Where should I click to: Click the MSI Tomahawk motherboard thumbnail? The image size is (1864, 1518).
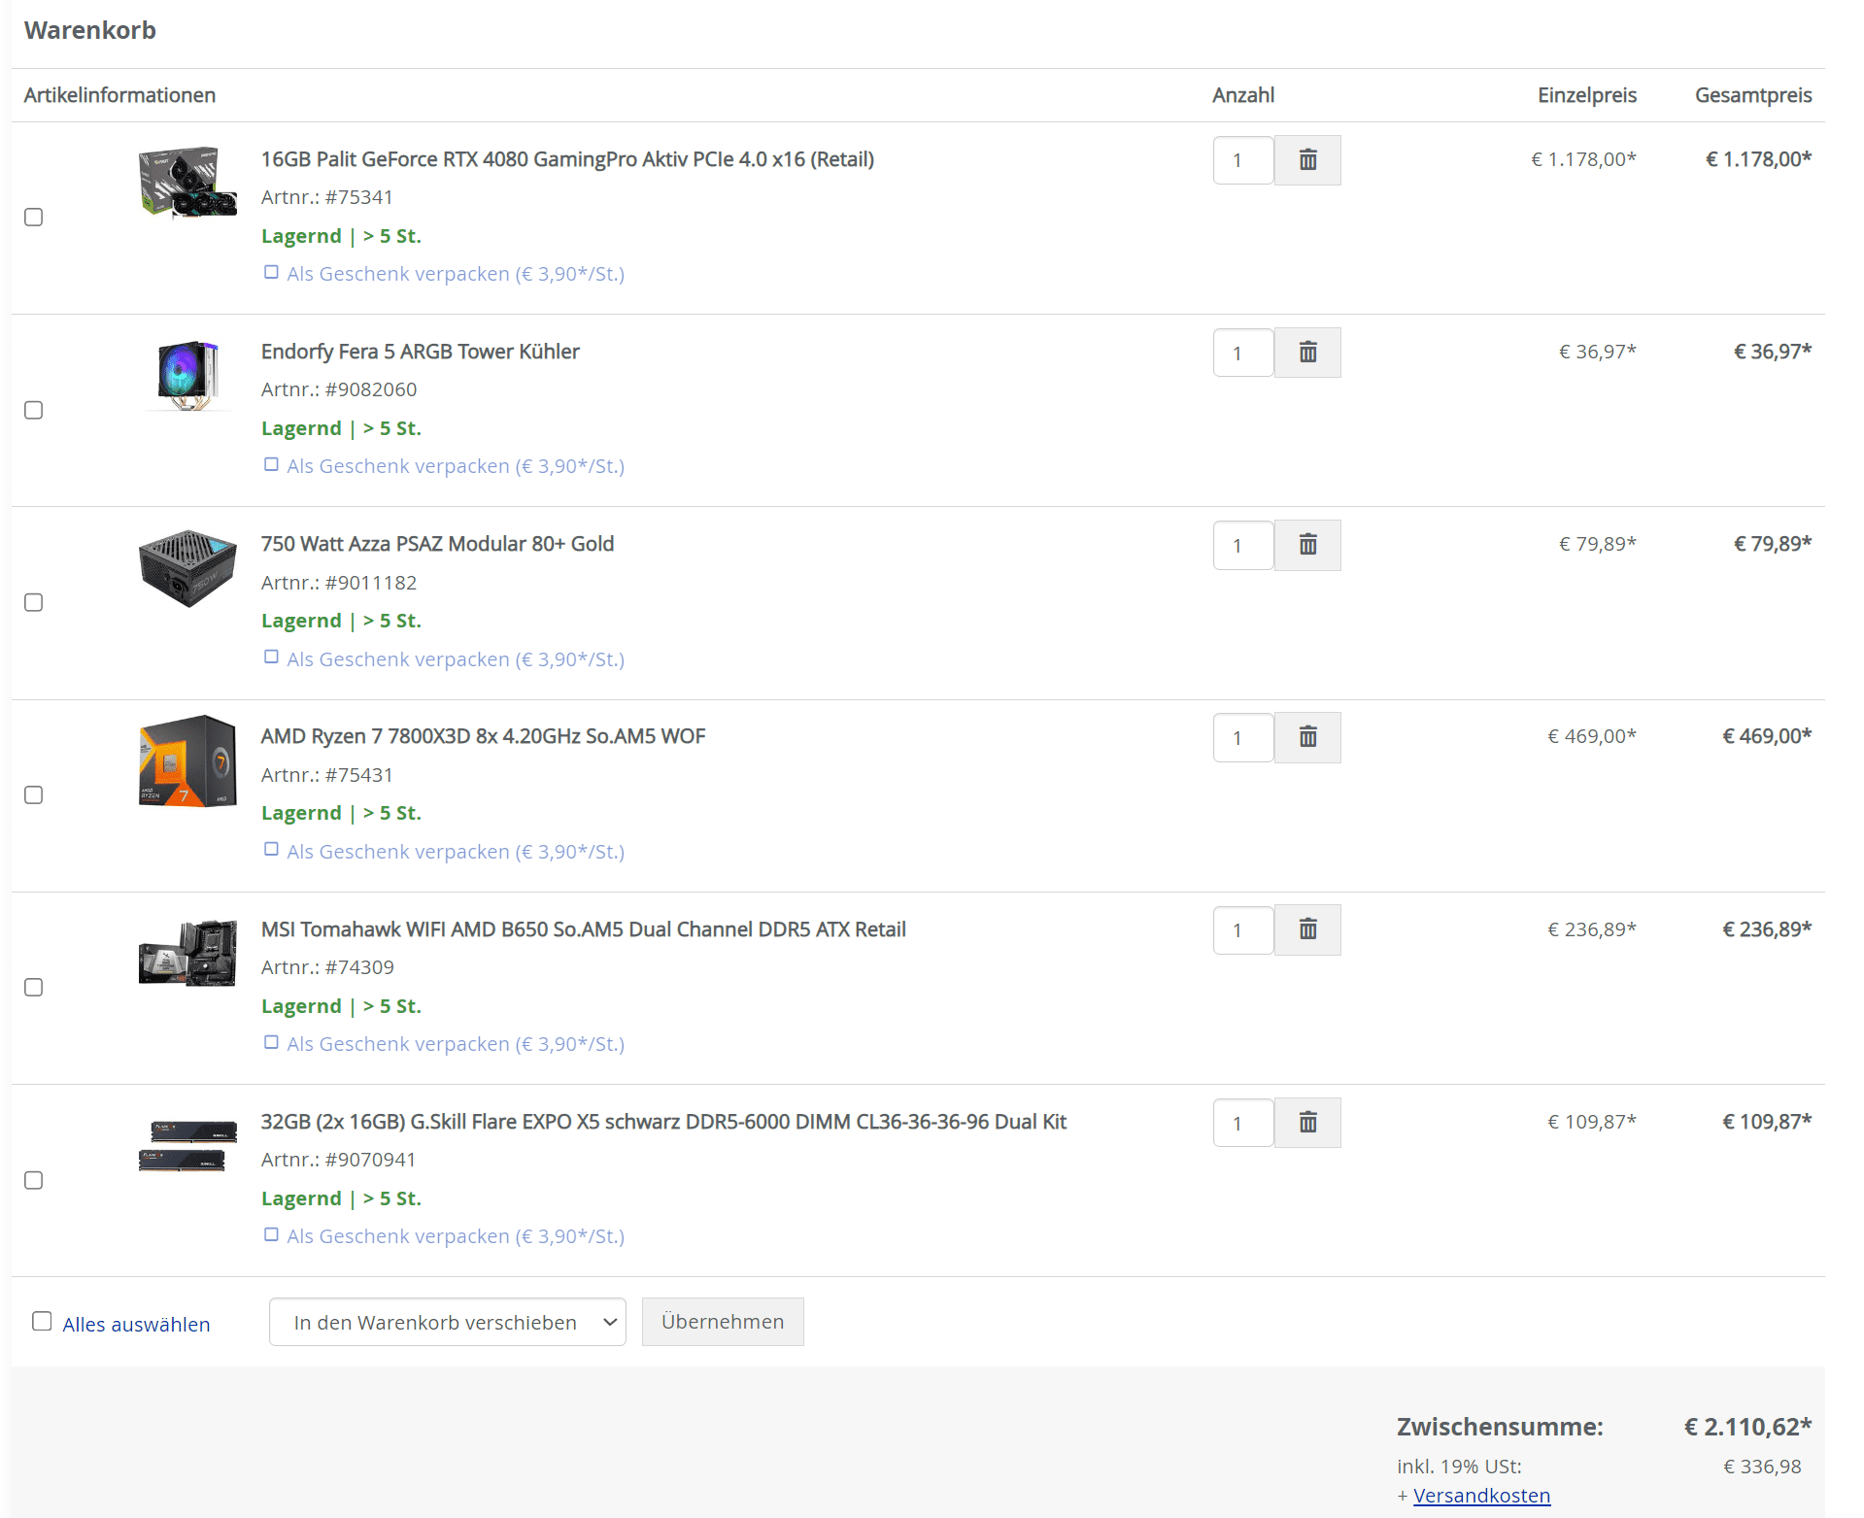187,953
